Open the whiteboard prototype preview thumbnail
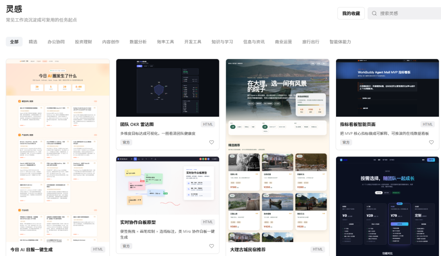Image resolution: width=441 pixels, height=256 pixels. coord(168,185)
